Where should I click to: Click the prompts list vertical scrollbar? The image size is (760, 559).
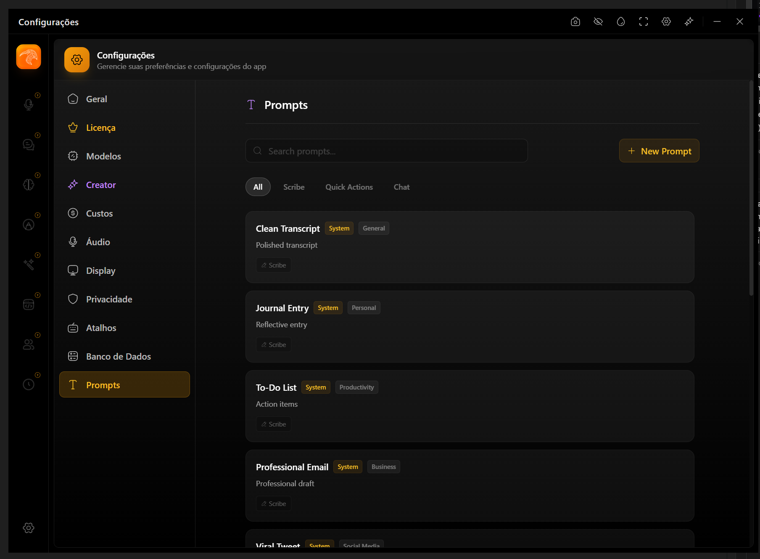(x=751, y=188)
